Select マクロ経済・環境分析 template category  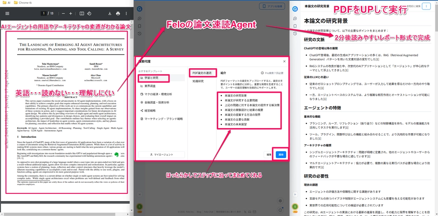coord(161,94)
